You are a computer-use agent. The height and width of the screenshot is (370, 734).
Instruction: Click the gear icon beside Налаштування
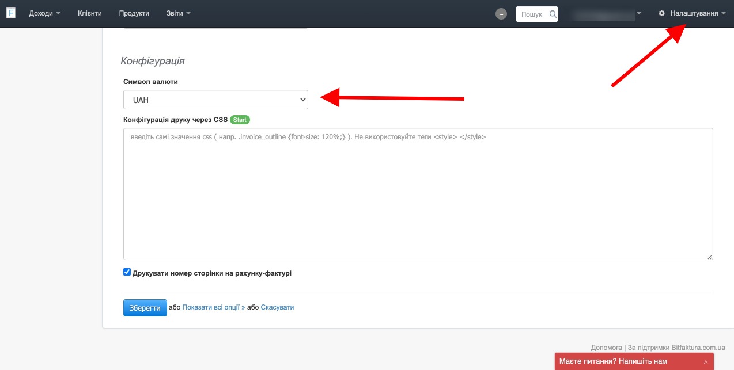661,13
